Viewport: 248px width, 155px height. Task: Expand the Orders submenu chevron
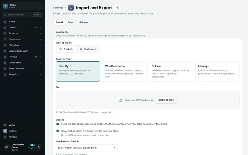40,28
